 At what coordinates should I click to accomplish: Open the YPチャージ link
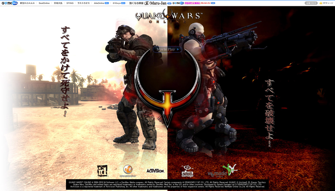[326, 3]
